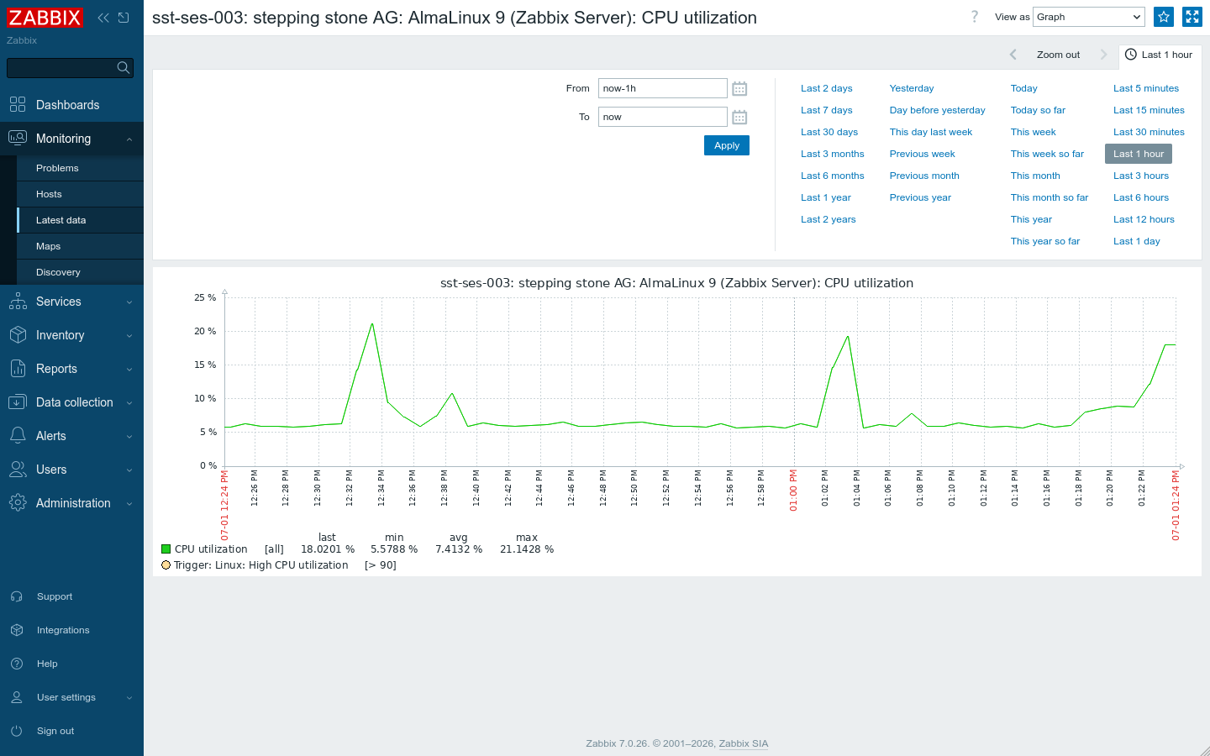Open Problems under Monitoring

(x=80, y=168)
